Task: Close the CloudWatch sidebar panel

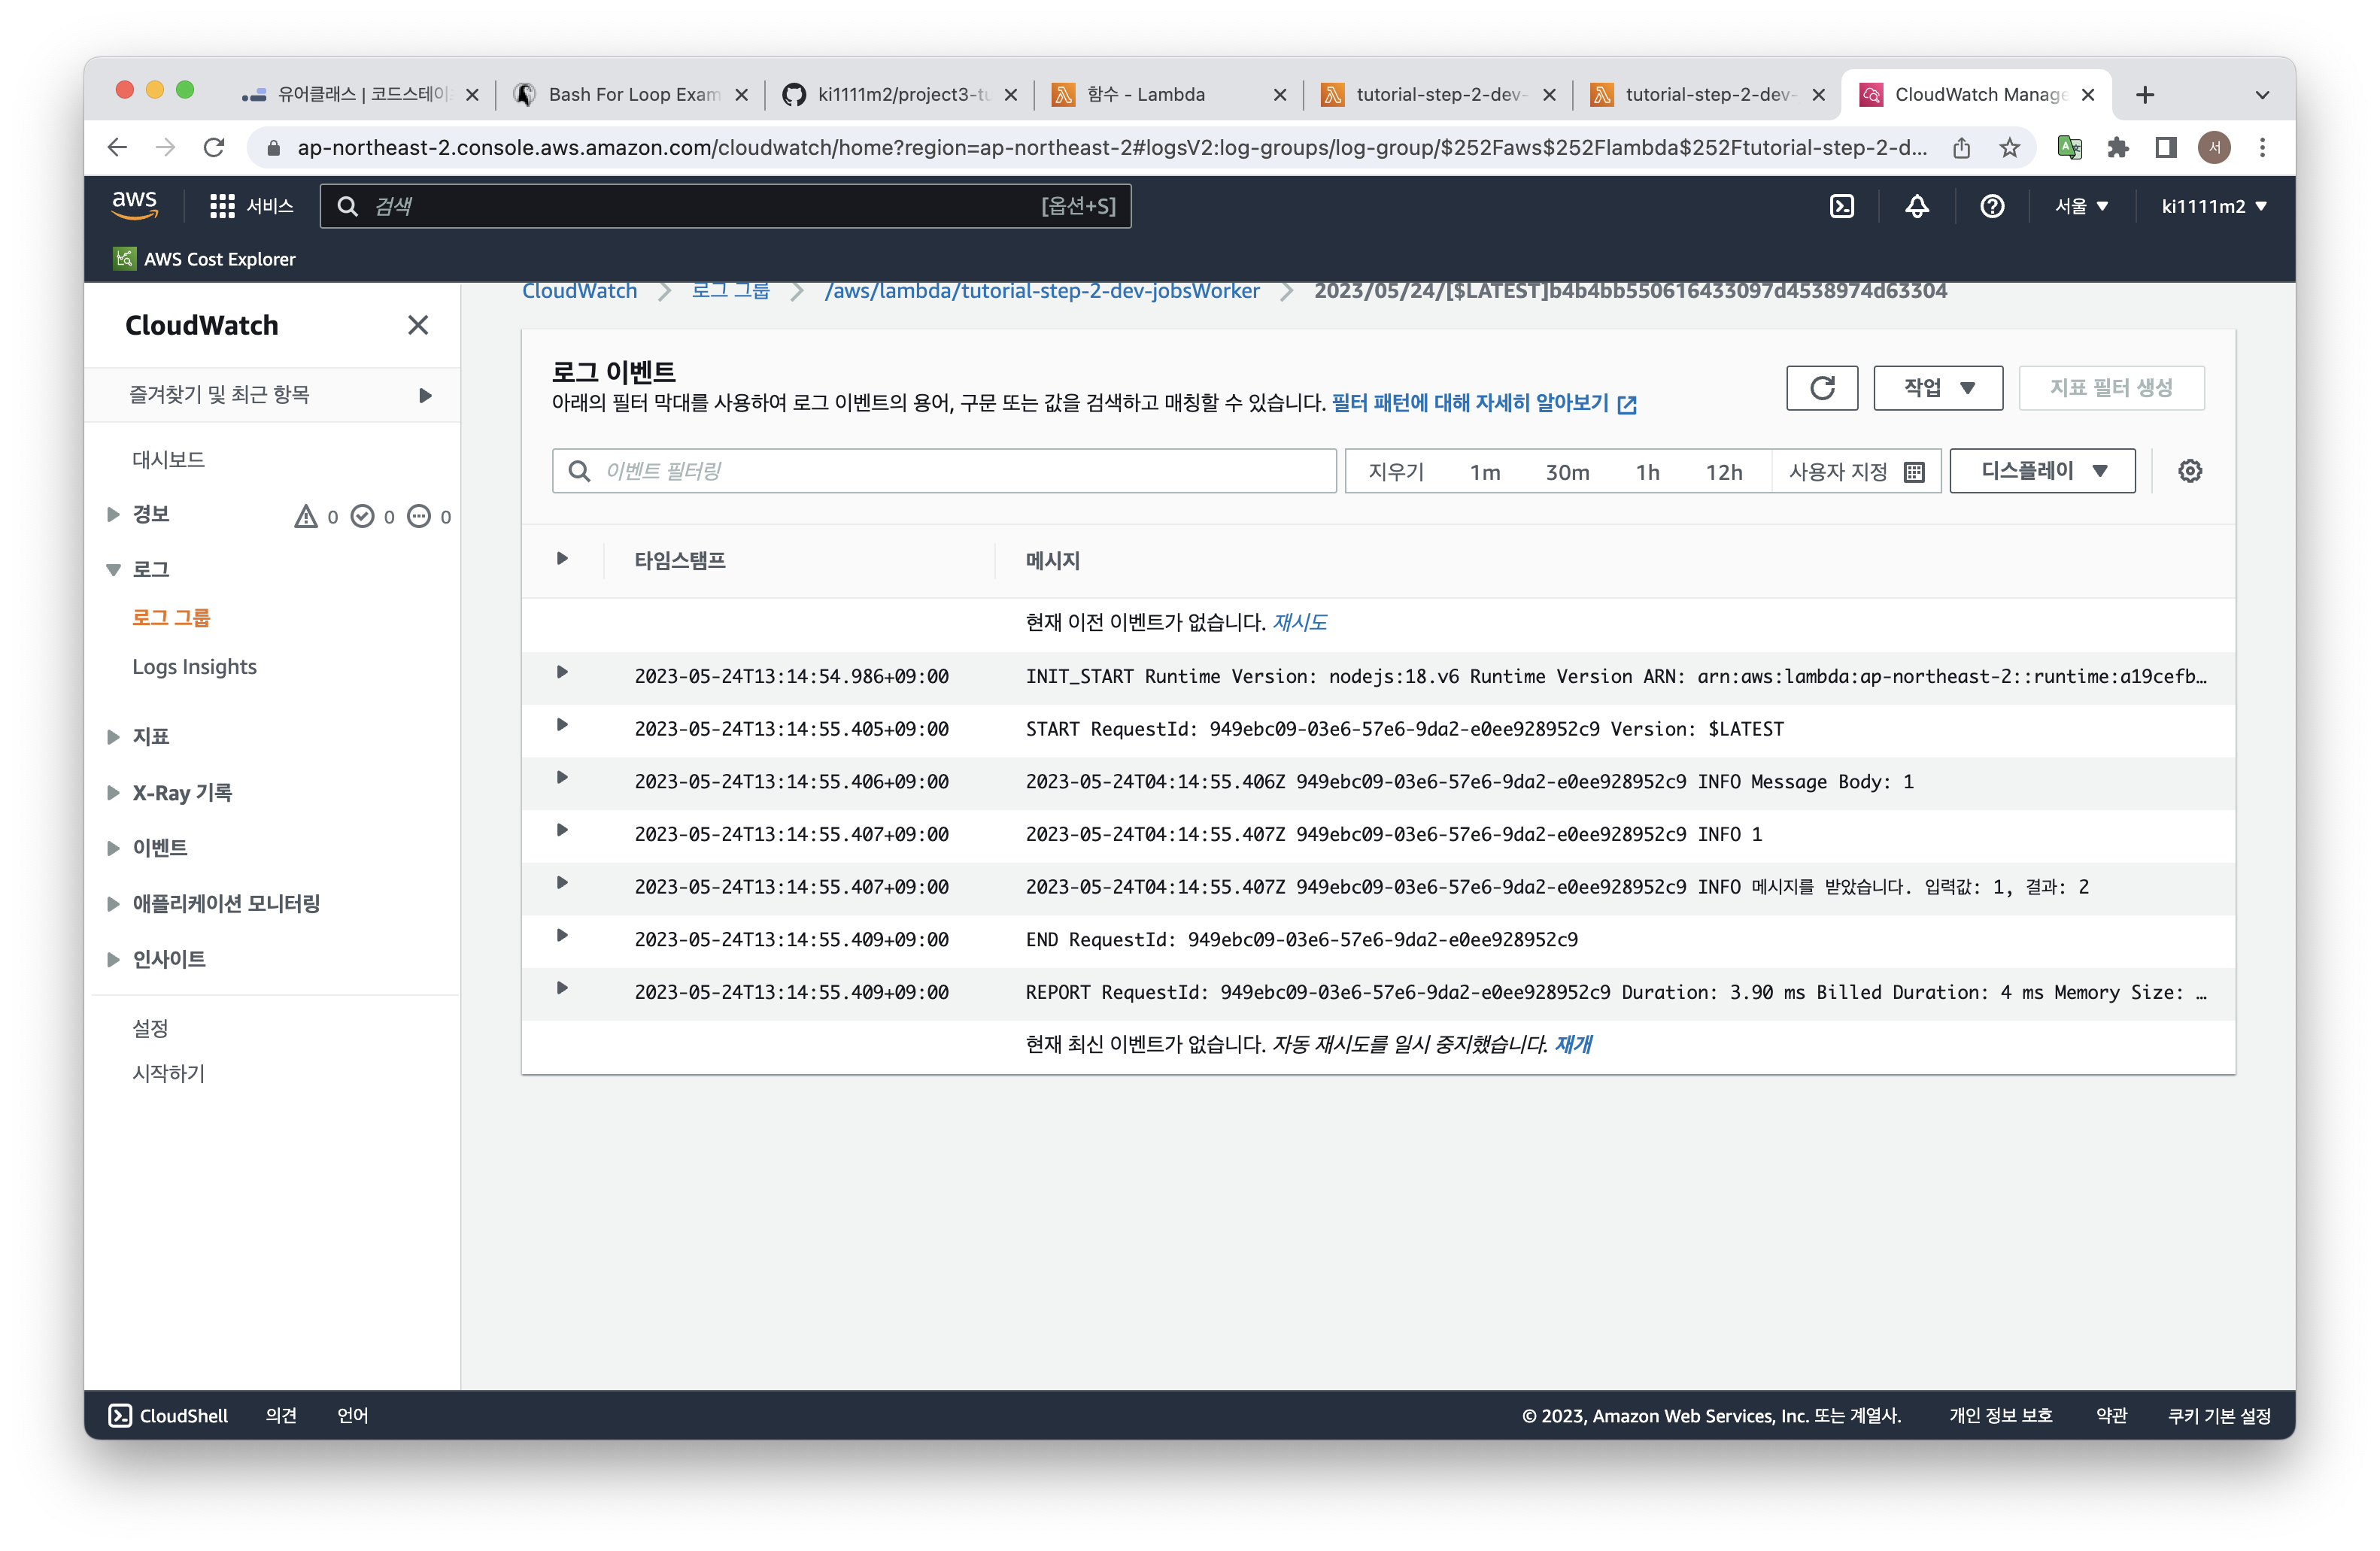Action: click(x=418, y=325)
